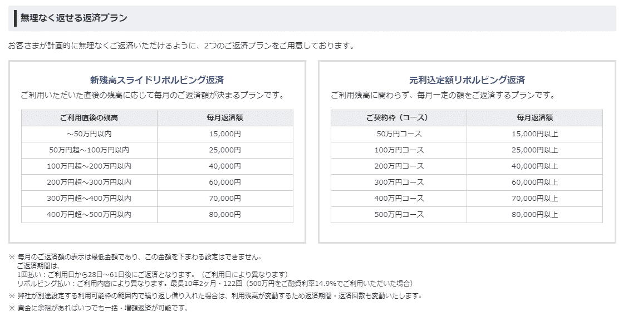The height and width of the screenshot is (316, 628).
Task: Click the ご契約枠（コース） column header
Action: 399,118
